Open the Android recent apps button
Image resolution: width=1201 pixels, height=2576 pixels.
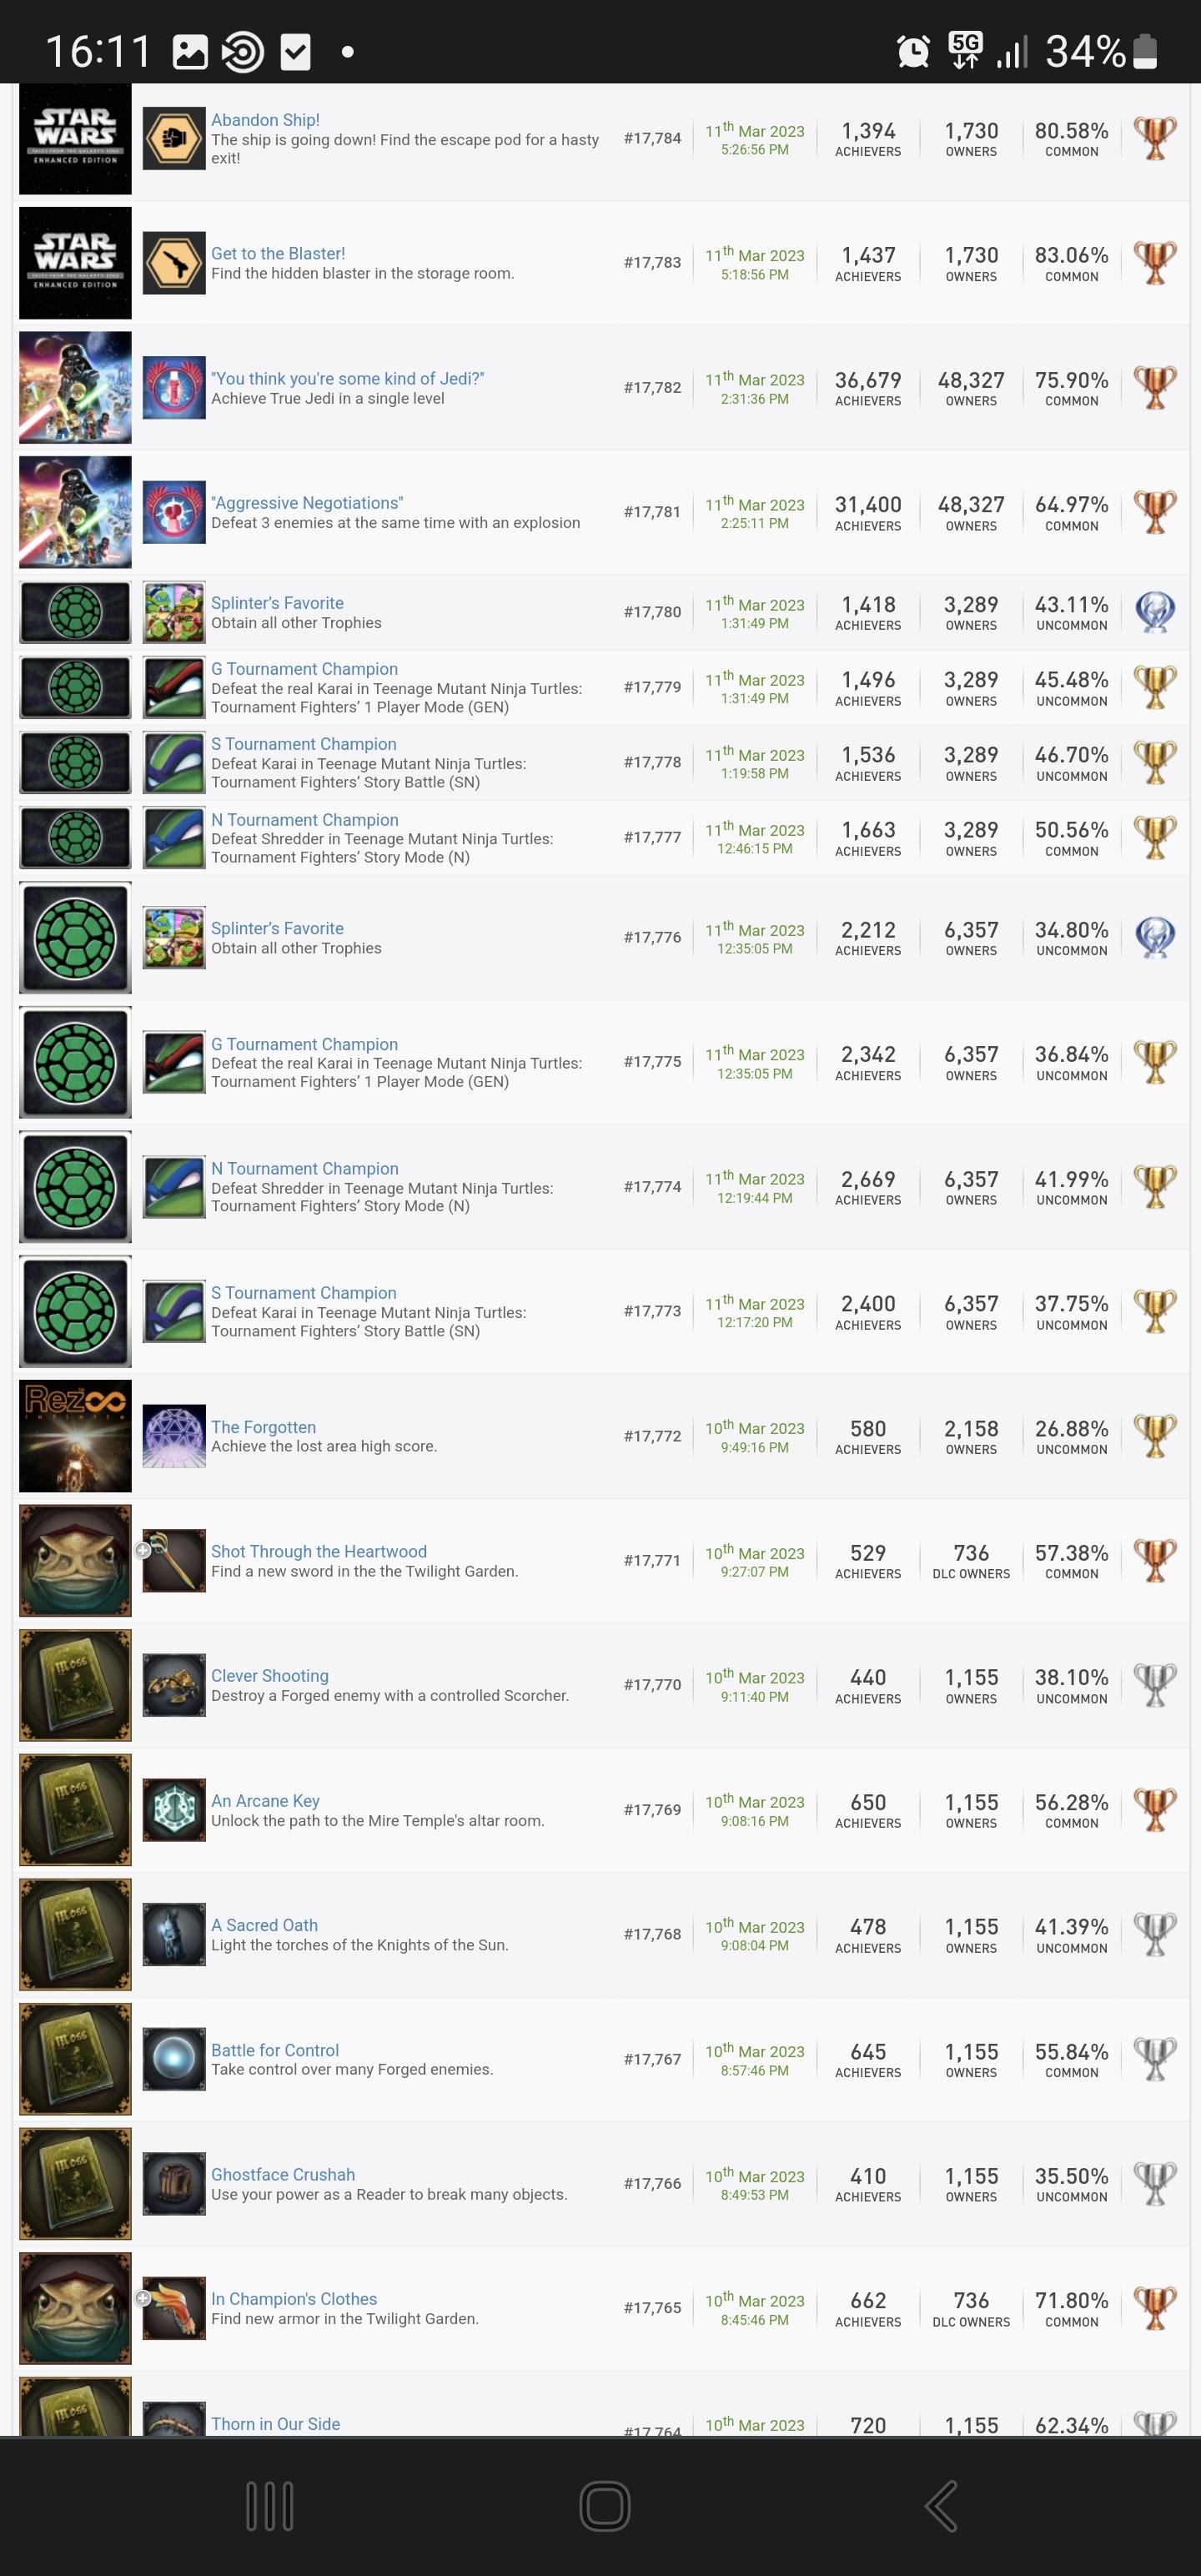[269, 2506]
